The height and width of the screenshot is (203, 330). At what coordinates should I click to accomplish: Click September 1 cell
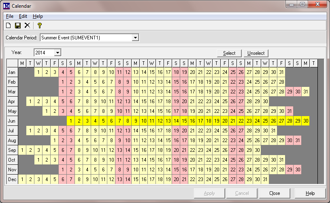click(22, 150)
